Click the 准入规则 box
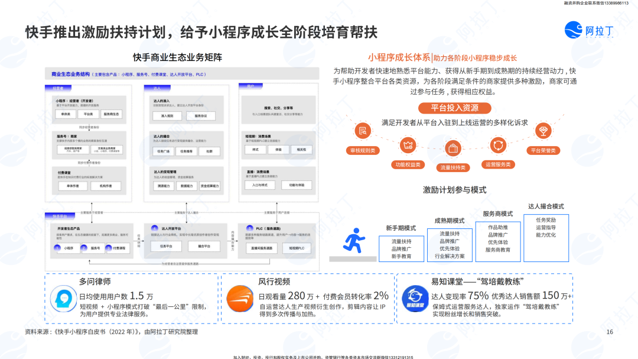Viewport: 638px width, 359px height. 167,116
